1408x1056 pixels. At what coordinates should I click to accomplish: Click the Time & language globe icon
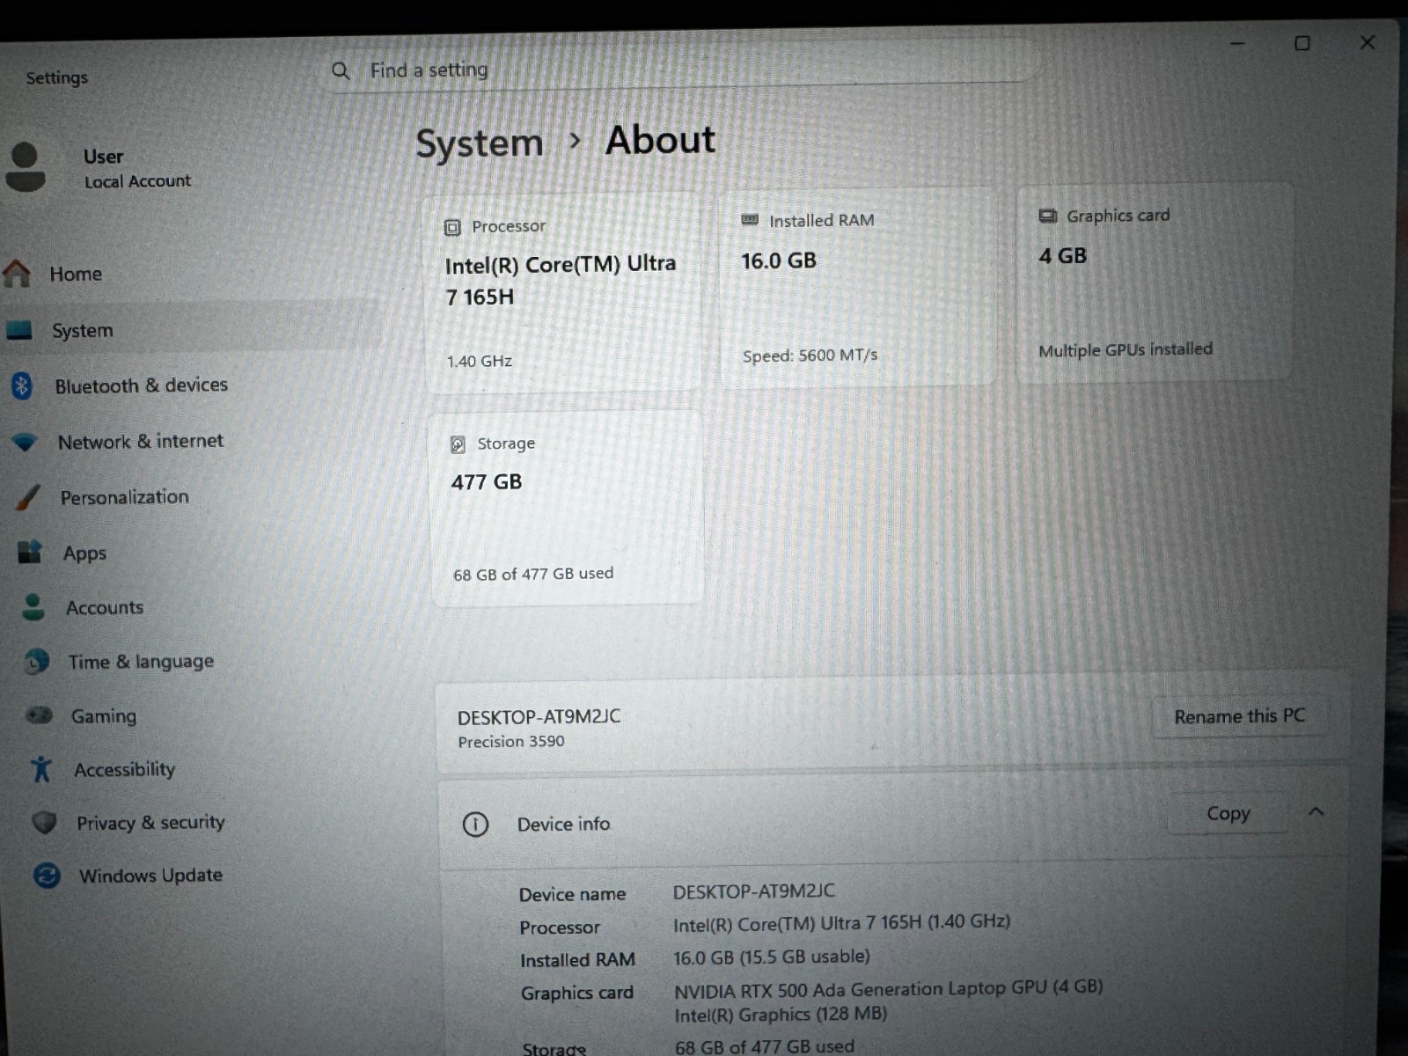tap(37, 661)
